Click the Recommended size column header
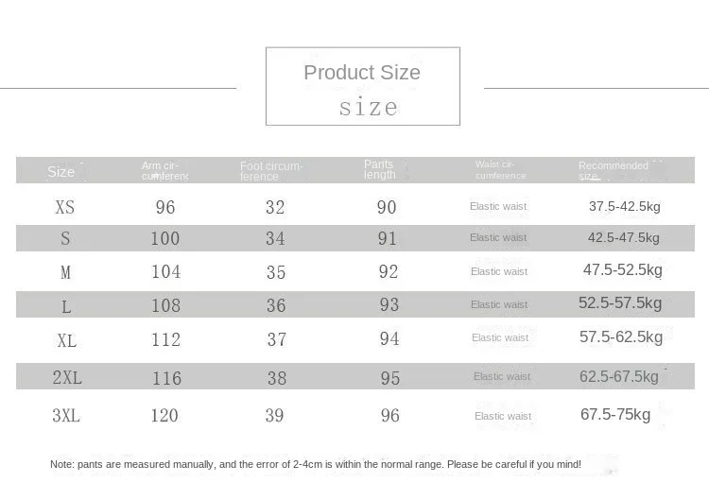Image resolution: width=709 pixels, height=500 pixels. point(614,171)
